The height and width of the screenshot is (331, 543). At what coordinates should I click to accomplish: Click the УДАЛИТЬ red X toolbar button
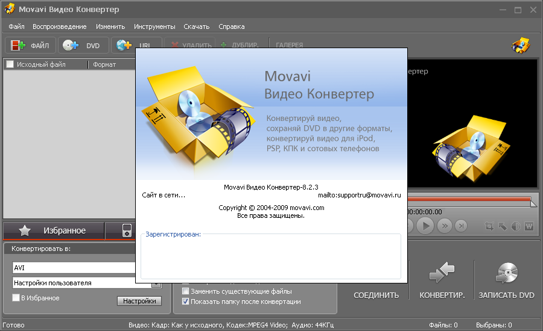click(190, 45)
